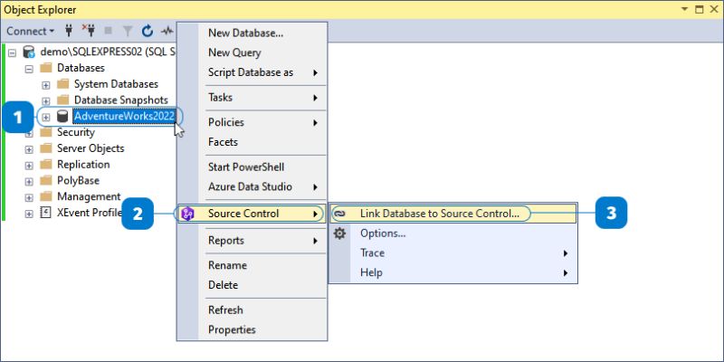Select the demo\SQLEXPRESS02 server label

108,52
